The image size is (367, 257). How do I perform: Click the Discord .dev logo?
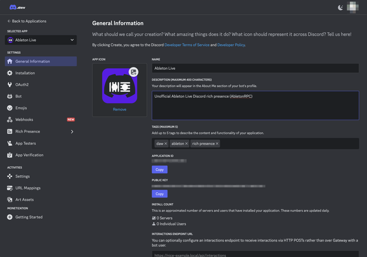point(17,7)
